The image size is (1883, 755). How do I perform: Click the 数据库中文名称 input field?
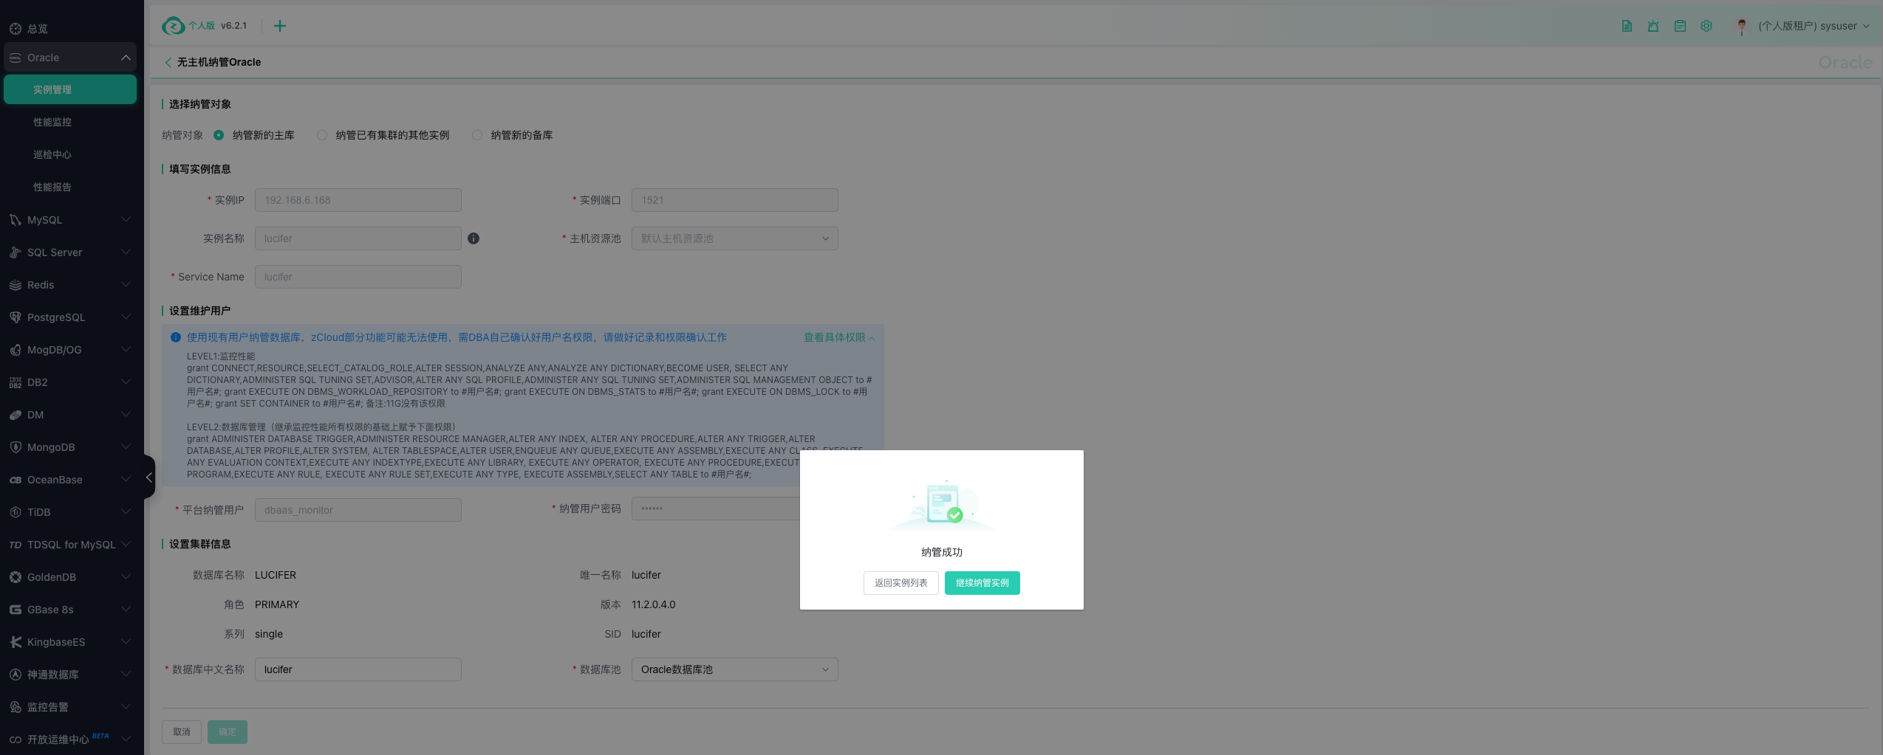point(358,669)
